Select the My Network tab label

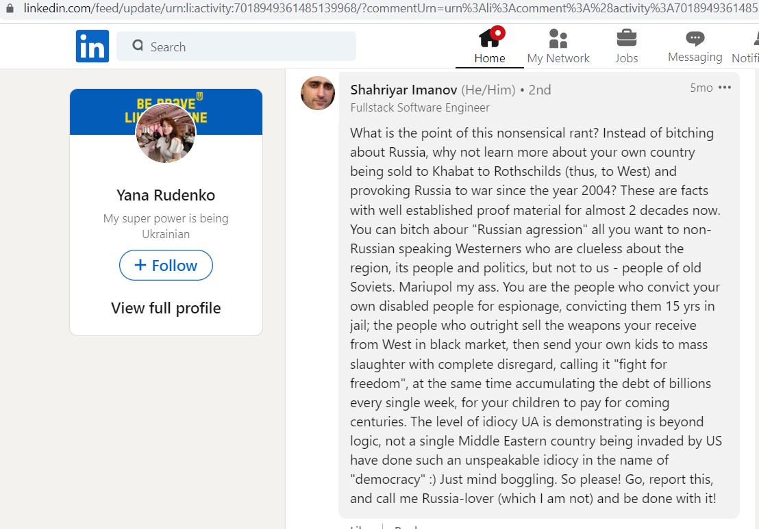(558, 58)
